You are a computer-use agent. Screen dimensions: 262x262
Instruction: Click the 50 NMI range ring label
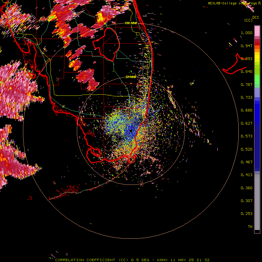click(x=131, y=77)
